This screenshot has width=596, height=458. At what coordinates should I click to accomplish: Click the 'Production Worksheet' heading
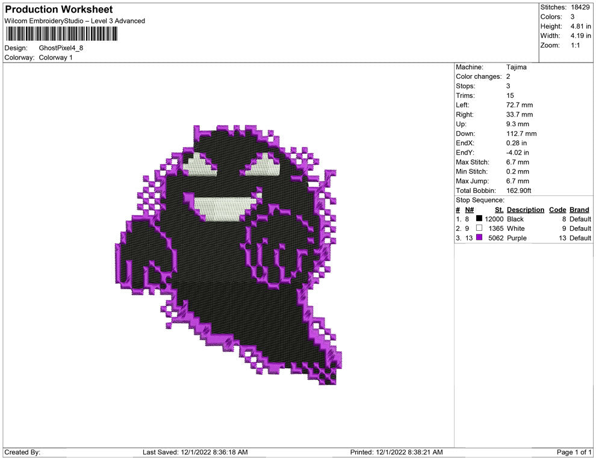tap(59, 10)
